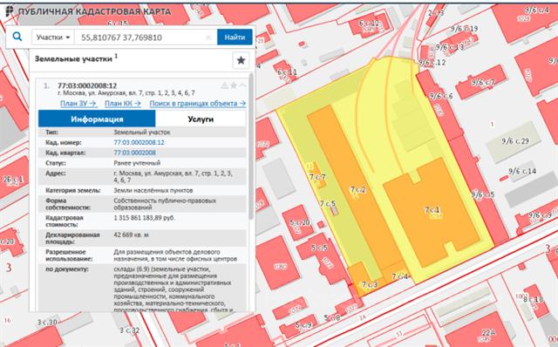Click the status value Ранее учтенный
This screenshot has height=347, width=558.
(x=137, y=163)
